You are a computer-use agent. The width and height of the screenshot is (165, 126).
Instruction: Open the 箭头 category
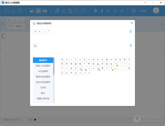click(x=43, y=93)
